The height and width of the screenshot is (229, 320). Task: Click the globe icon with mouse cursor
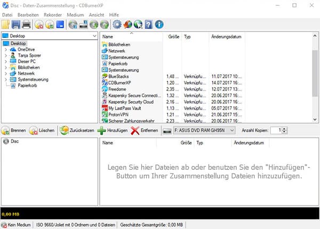[x=138, y=24]
